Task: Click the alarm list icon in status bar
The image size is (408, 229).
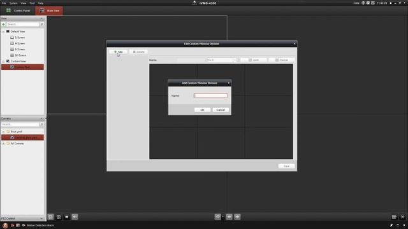Action: pos(18,225)
